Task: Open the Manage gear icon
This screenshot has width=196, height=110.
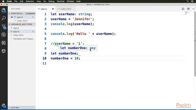Action: click(4, 106)
